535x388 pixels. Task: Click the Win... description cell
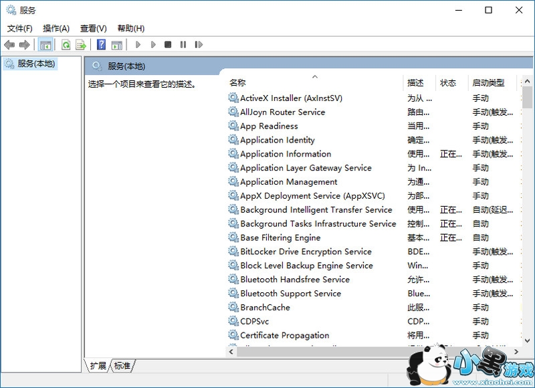[417, 266]
